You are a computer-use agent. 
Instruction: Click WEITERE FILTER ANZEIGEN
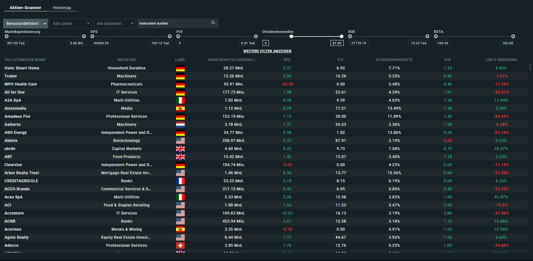coord(267,51)
